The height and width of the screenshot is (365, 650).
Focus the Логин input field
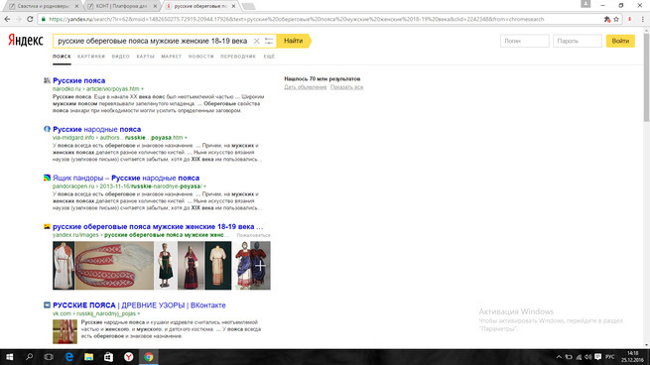coord(524,41)
